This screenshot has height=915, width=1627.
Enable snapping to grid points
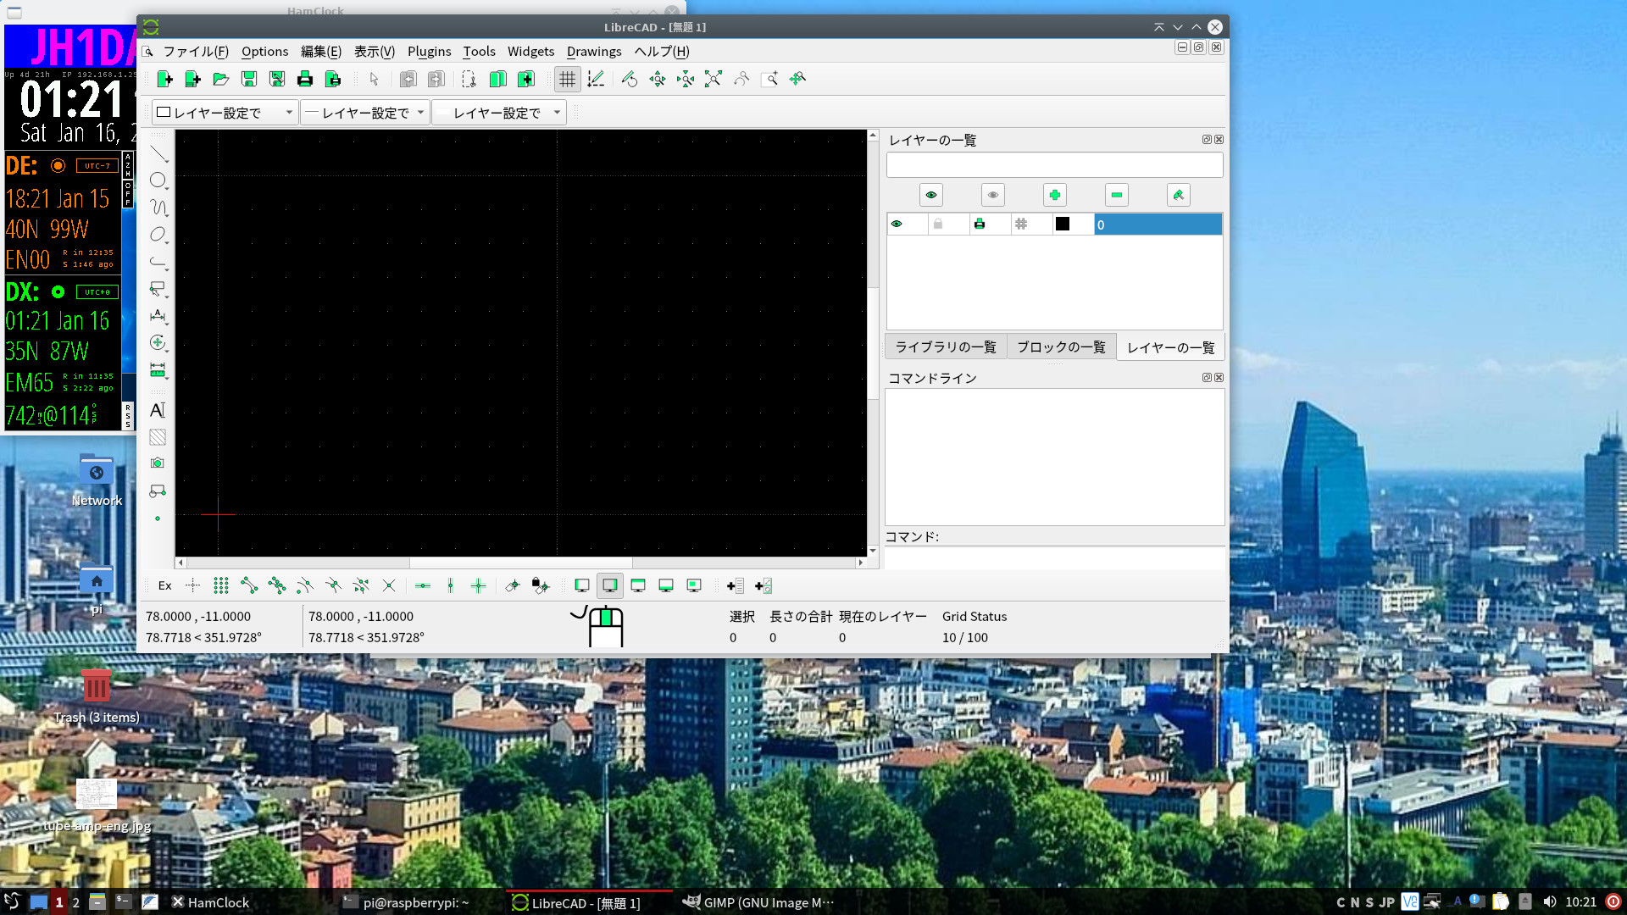point(221,585)
